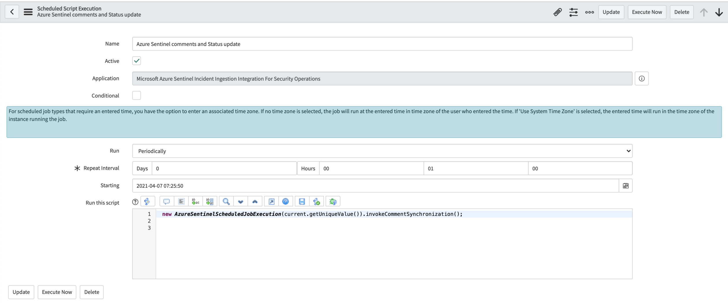The width and height of the screenshot is (728, 303).
Task: Click the Repeat Interval minutes field showing 01
Action: [476, 168]
